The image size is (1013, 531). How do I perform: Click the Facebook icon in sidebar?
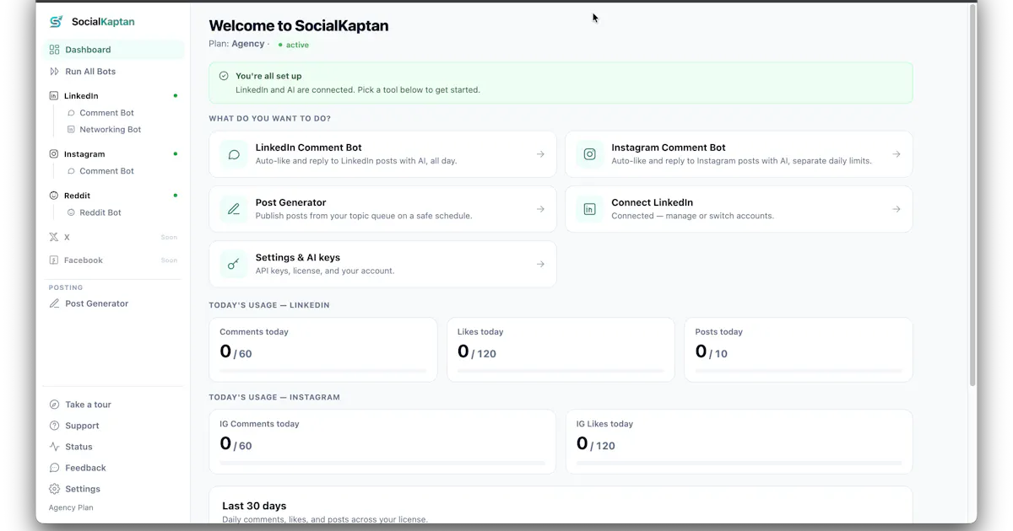54,260
